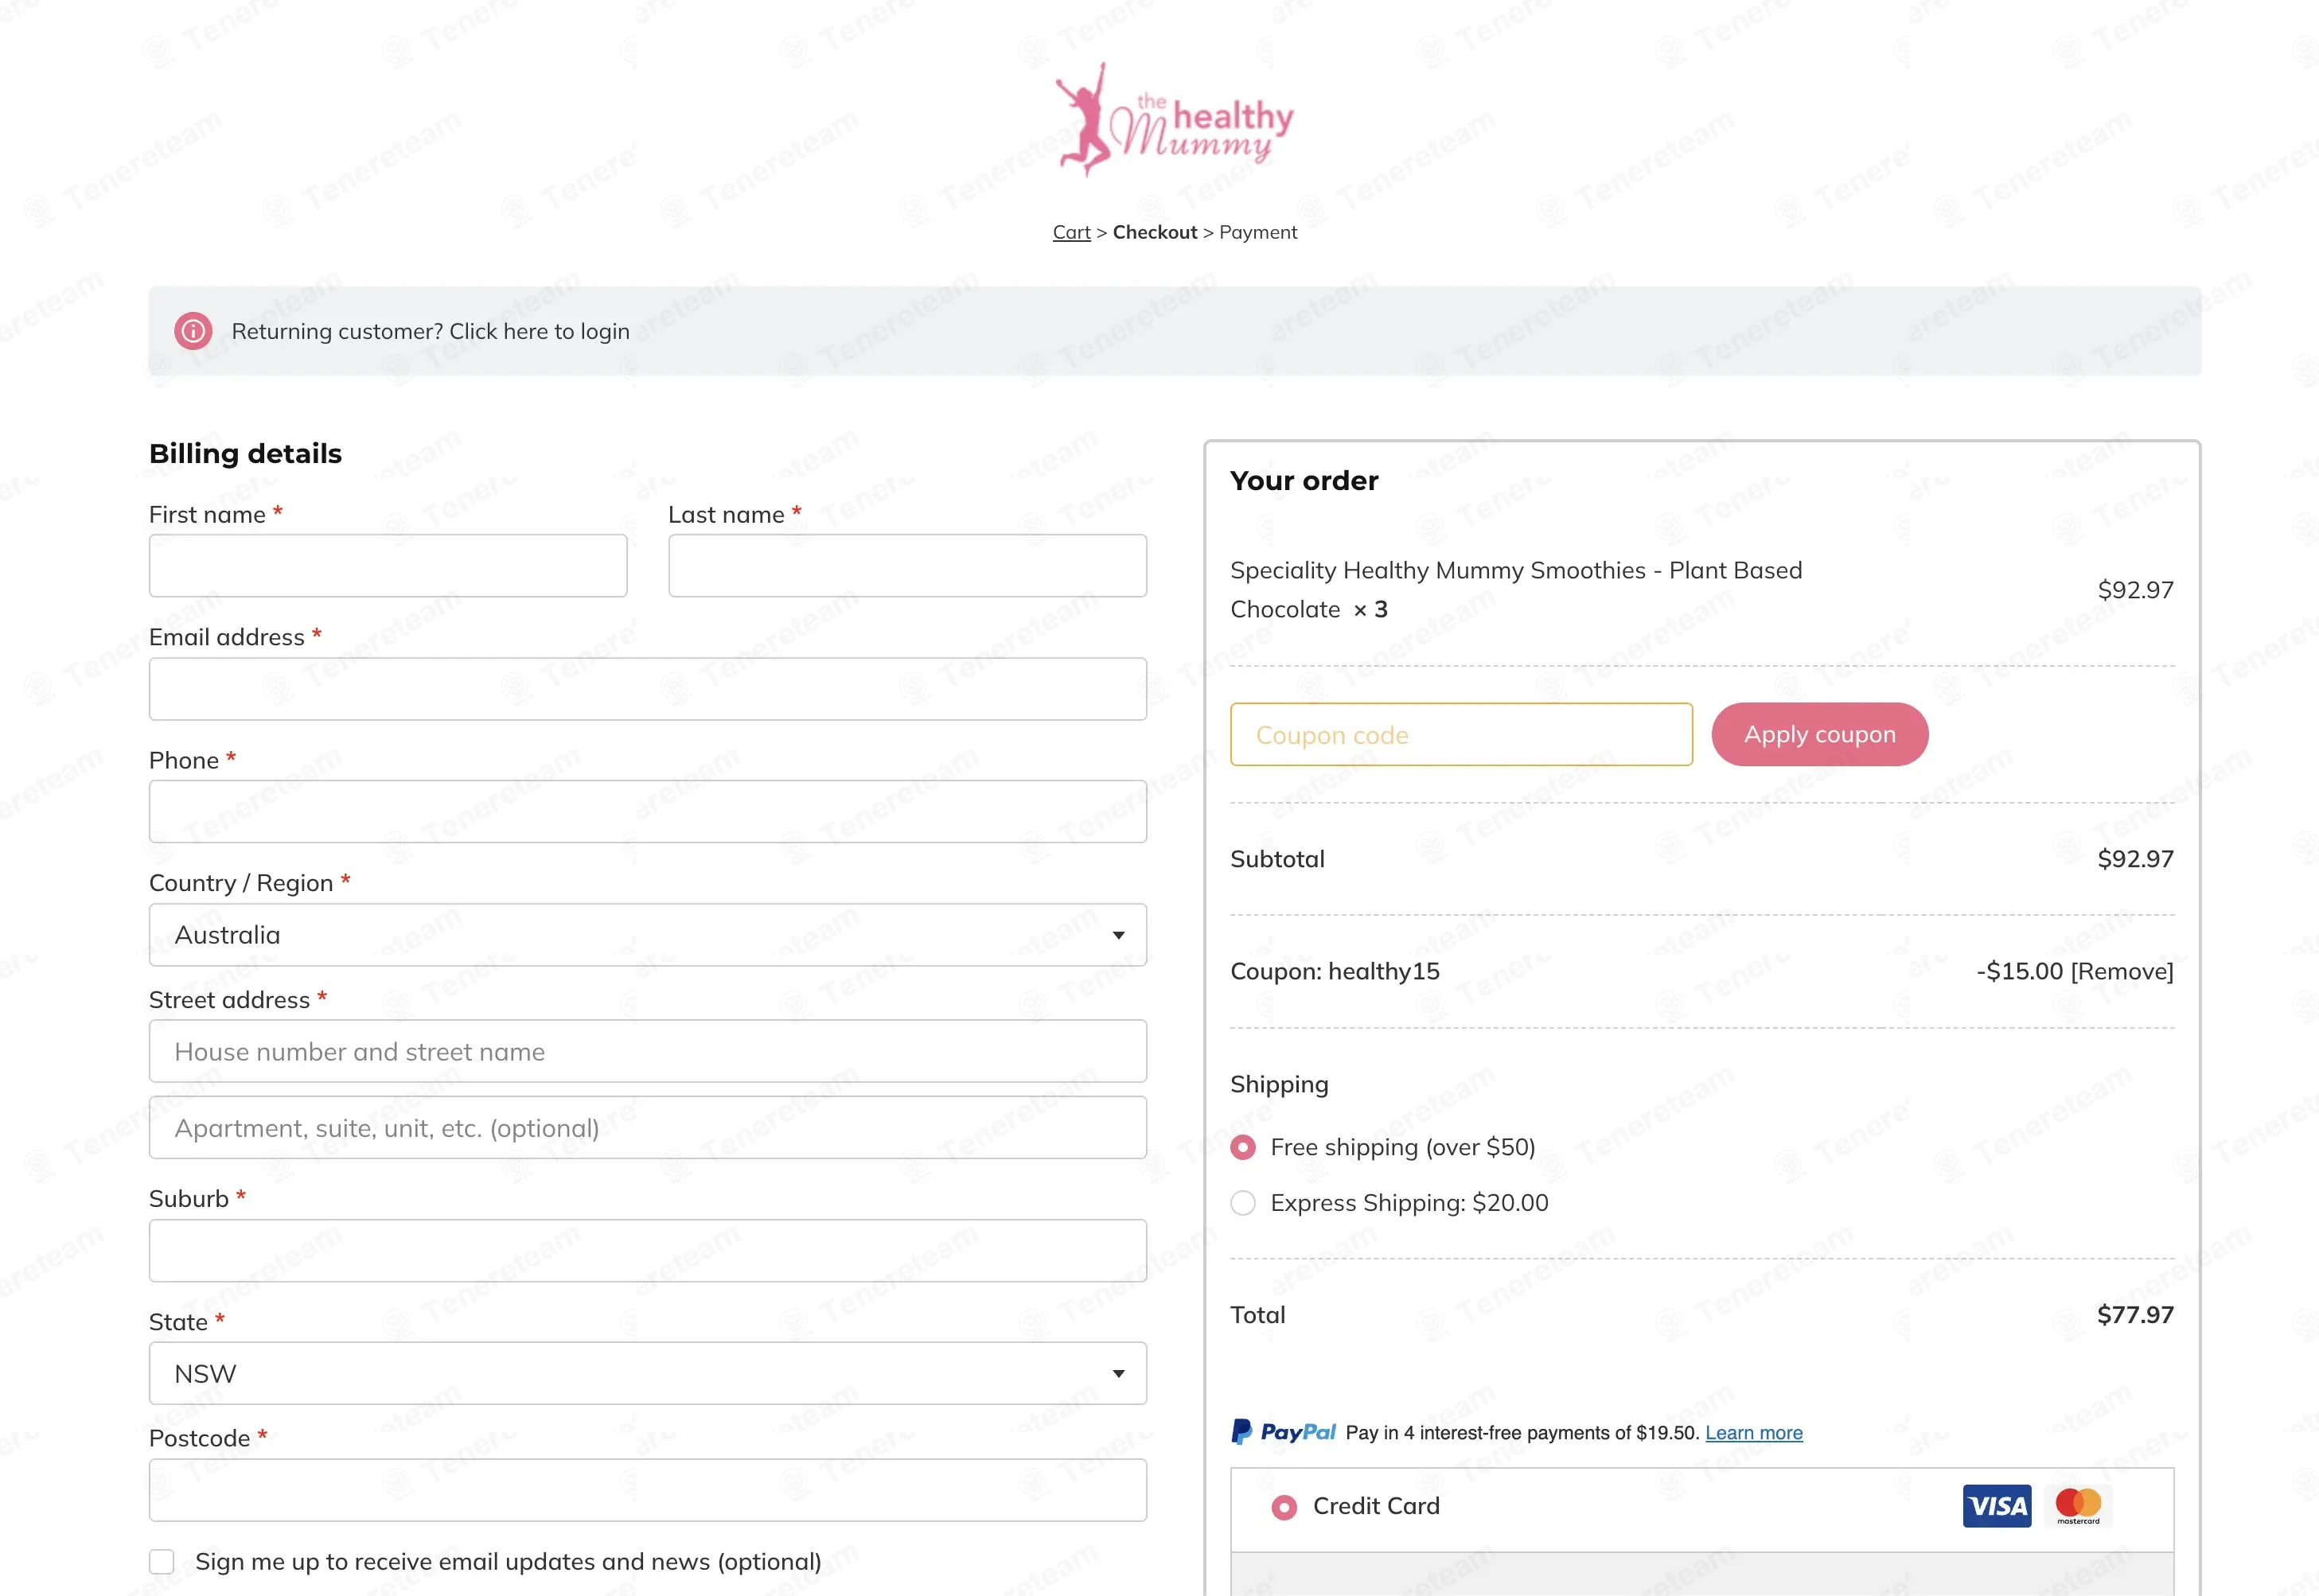Open the Country / Region dropdown
This screenshot has width=2319, height=1596.
point(648,935)
